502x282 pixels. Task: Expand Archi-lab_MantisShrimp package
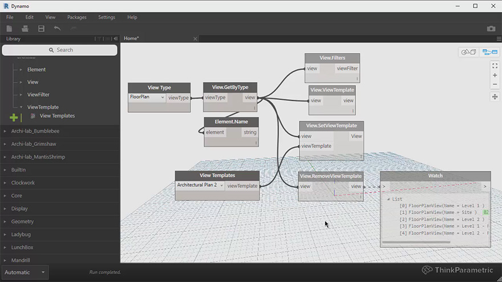pyautogui.click(x=5, y=157)
